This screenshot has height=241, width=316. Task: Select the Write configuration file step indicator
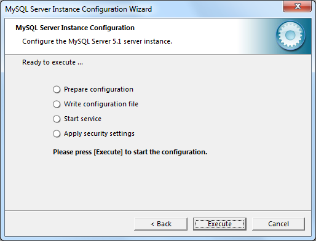pyautogui.click(x=57, y=105)
